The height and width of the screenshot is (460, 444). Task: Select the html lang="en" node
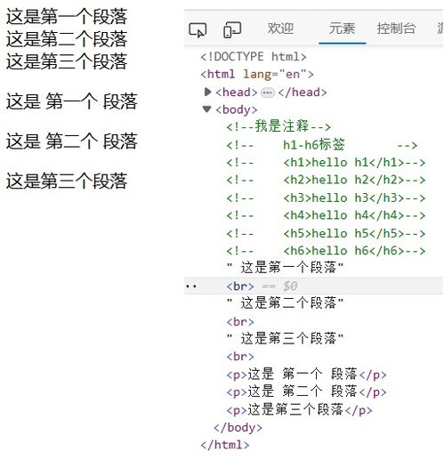(257, 74)
